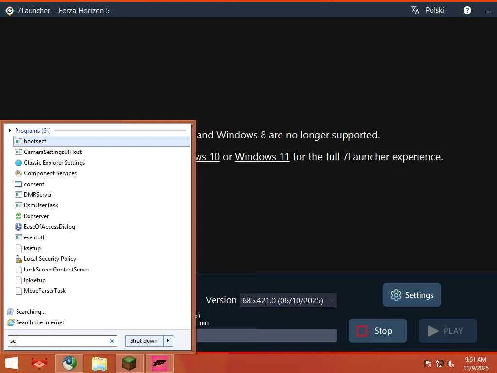The width and height of the screenshot is (497, 373).
Task: Open the bootsect search result
Action: click(101, 141)
